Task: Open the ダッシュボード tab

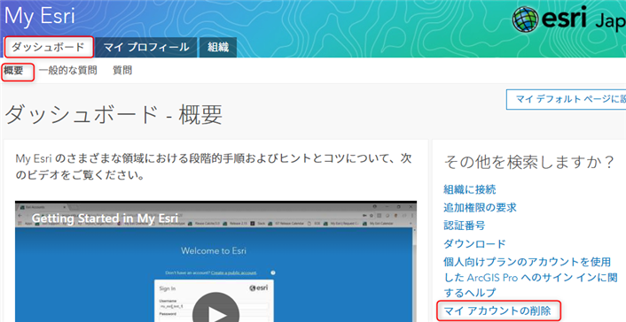Action: pos(48,47)
